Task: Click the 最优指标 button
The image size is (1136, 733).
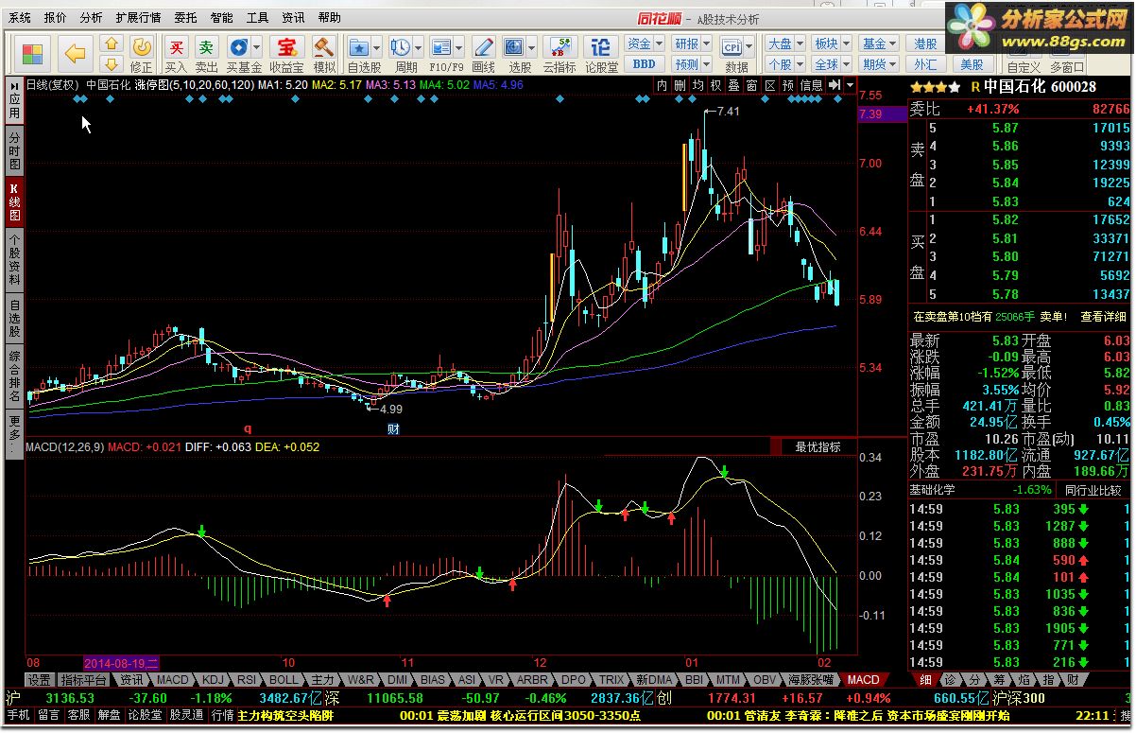Action: (818, 446)
